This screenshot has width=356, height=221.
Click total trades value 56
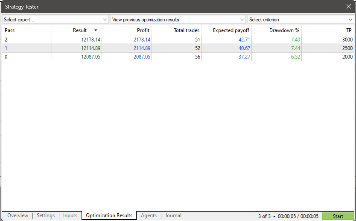tap(198, 56)
